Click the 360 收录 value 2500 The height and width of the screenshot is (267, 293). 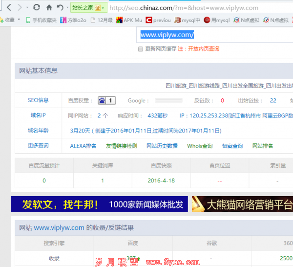pyautogui.click(x=286, y=258)
